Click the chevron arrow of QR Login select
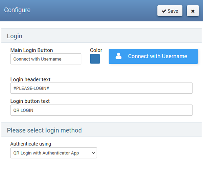Screen dimensions: 203x192 (94, 153)
